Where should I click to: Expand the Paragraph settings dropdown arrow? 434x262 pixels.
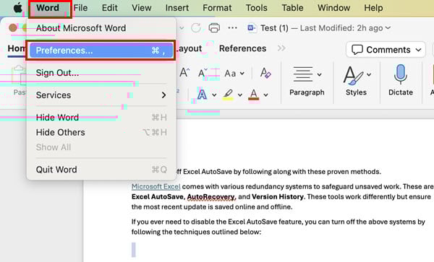coord(319,74)
